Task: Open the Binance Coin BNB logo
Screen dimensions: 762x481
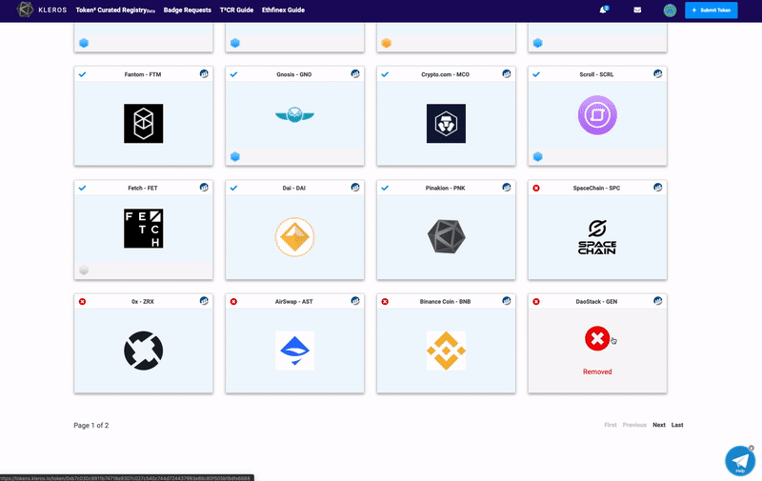Action: (x=446, y=351)
